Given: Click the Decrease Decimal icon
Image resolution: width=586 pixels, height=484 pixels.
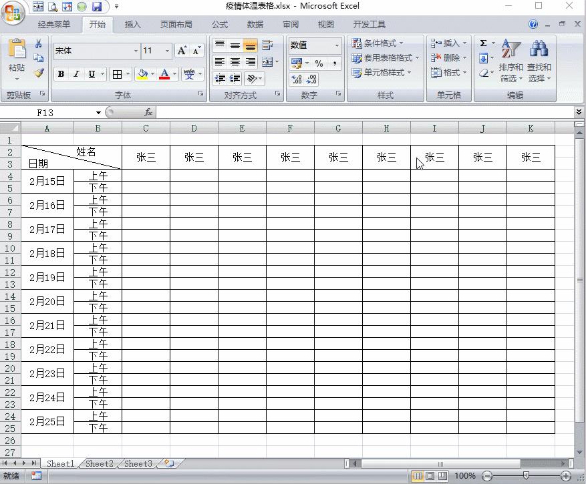Looking at the screenshot, I should (x=311, y=79).
